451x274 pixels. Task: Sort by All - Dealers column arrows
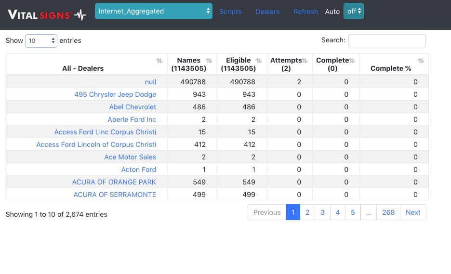(x=159, y=61)
